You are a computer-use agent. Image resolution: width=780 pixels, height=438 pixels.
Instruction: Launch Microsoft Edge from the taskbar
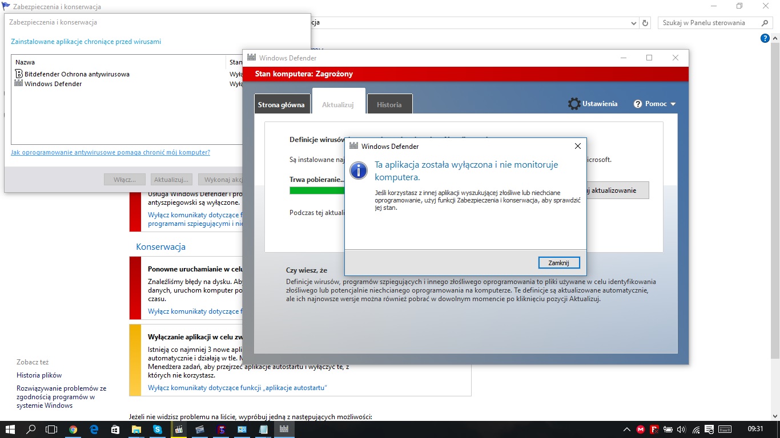tap(94, 429)
